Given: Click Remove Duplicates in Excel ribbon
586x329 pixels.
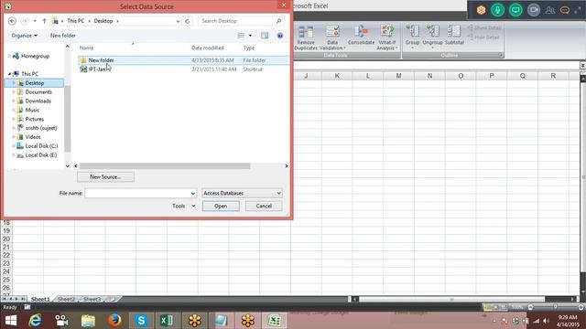Looking at the screenshot, I should click(306, 37).
